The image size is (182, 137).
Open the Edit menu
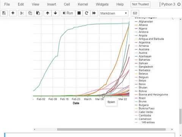pyautogui.click(x=21, y=4)
